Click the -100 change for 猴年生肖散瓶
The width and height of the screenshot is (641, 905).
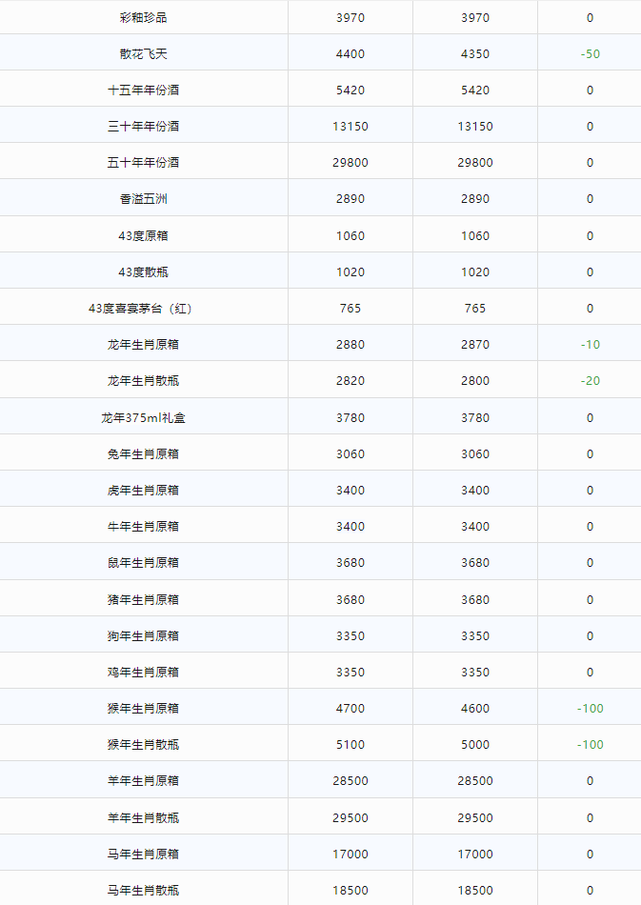(x=590, y=745)
